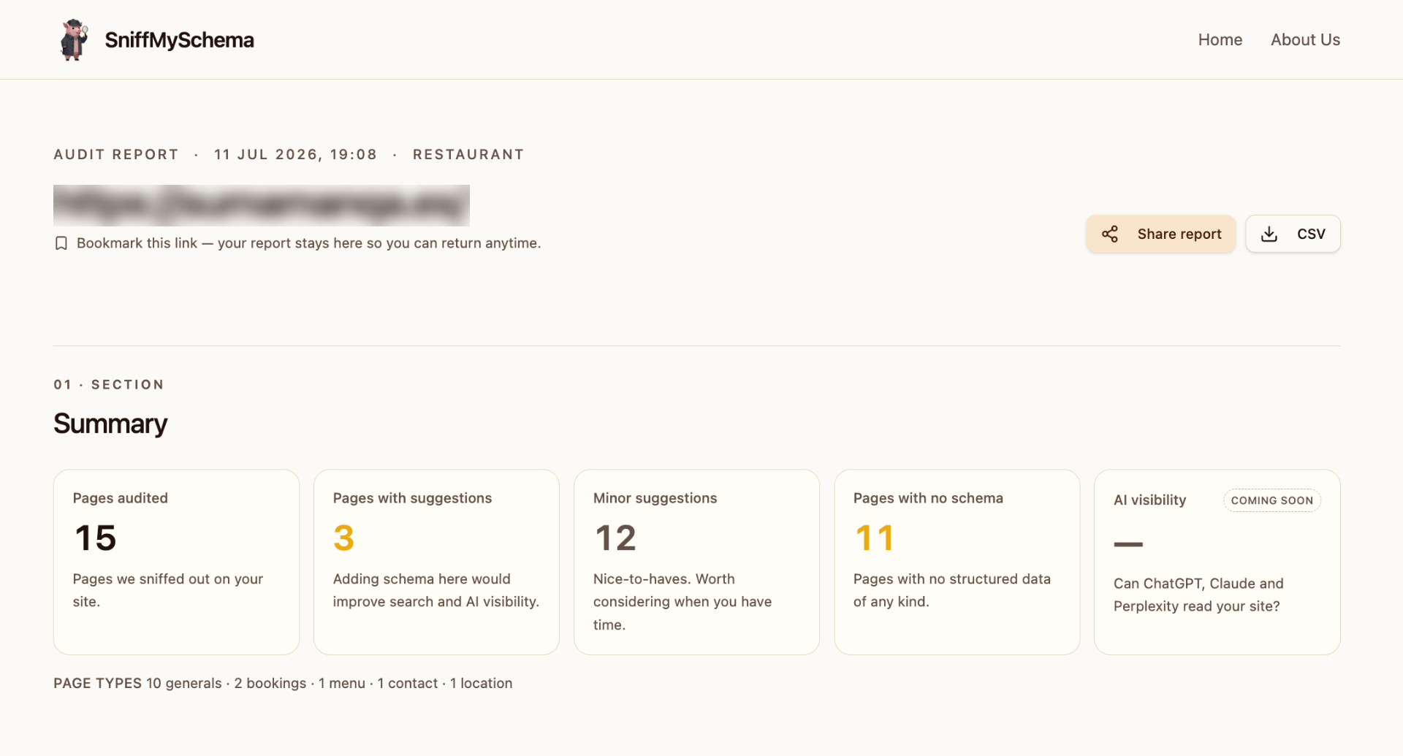Select the Pages with no schema card
Image resolution: width=1403 pixels, height=756 pixels.
pyautogui.click(x=957, y=562)
